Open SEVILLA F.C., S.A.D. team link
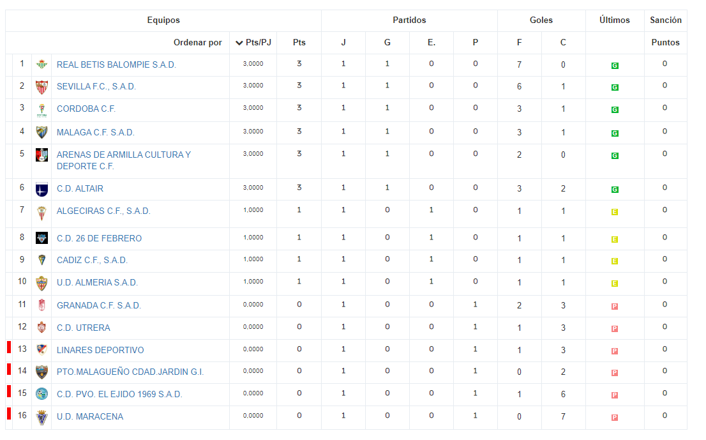This screenshot has height=440, width=706. [96, 86]
